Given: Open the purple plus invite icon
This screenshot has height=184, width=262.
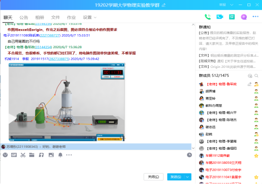Looking at the screenshot, I should coord(244,17).
